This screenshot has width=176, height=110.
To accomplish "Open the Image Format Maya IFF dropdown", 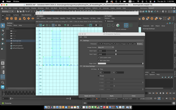I will point(106,47).
